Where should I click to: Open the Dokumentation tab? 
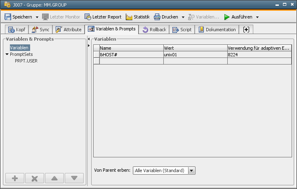[217, 30]
